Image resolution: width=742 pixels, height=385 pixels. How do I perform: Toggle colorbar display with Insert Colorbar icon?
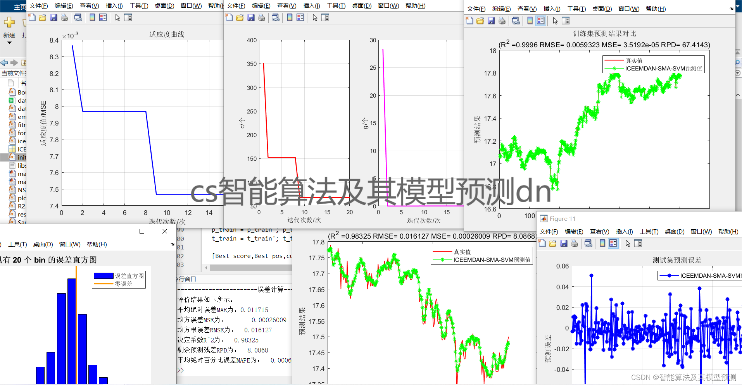92,17
